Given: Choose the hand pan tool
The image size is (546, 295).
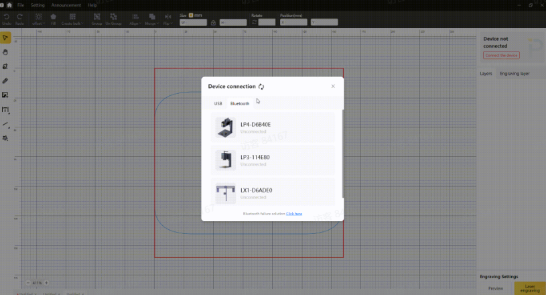Looking at the screenshot, I should point(5,52).
